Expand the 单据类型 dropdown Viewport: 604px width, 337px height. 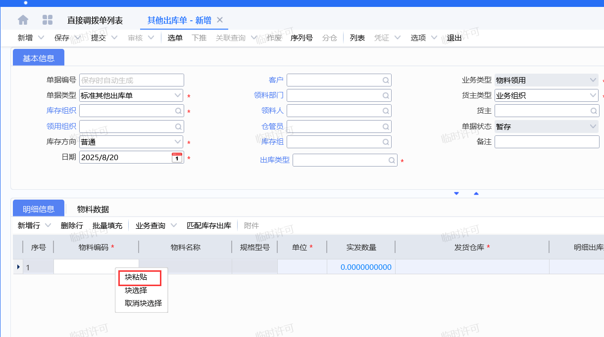coord(178,95)
